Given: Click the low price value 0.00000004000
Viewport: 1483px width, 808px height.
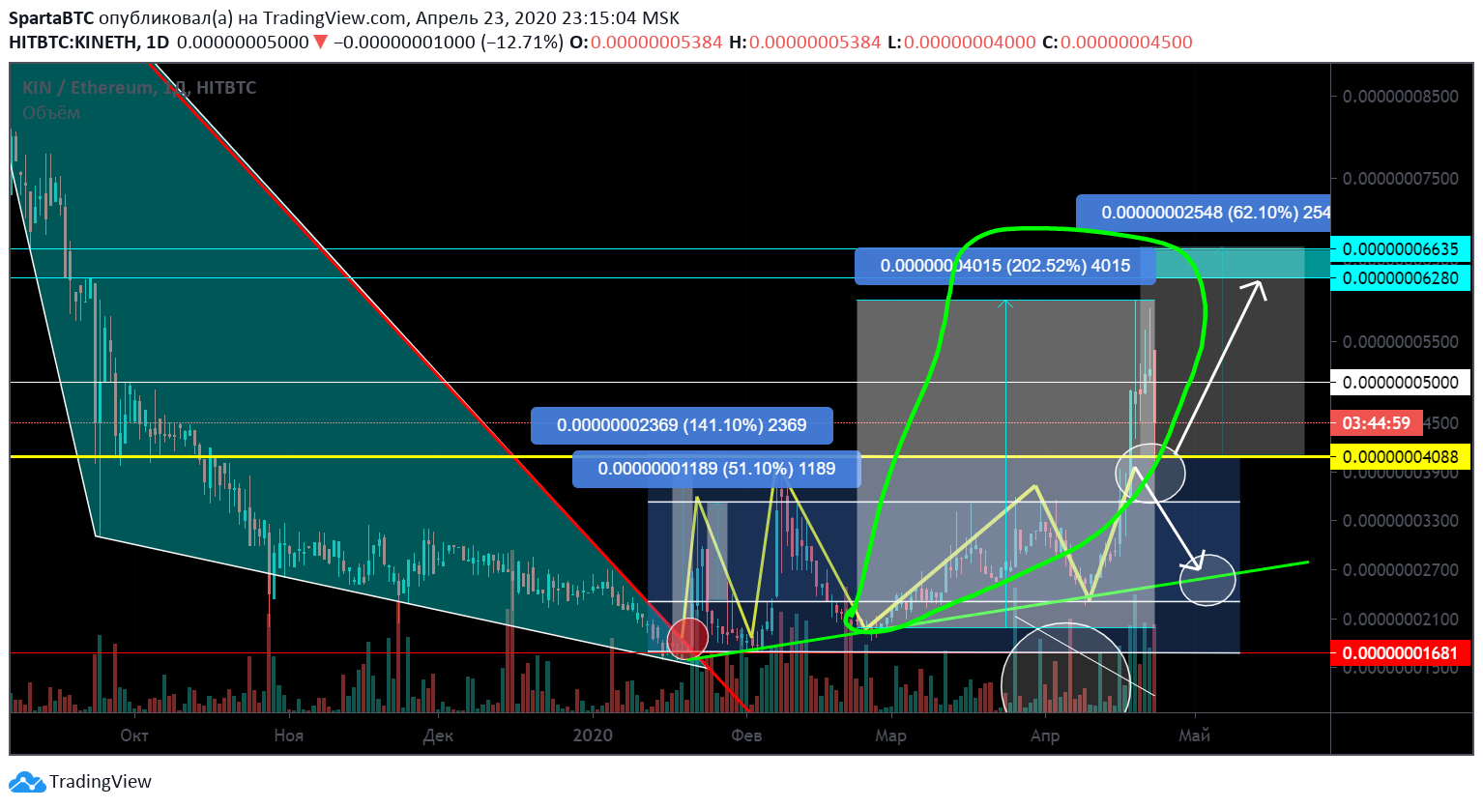Looking at the screenshot, I should click(x=970, y=43).
